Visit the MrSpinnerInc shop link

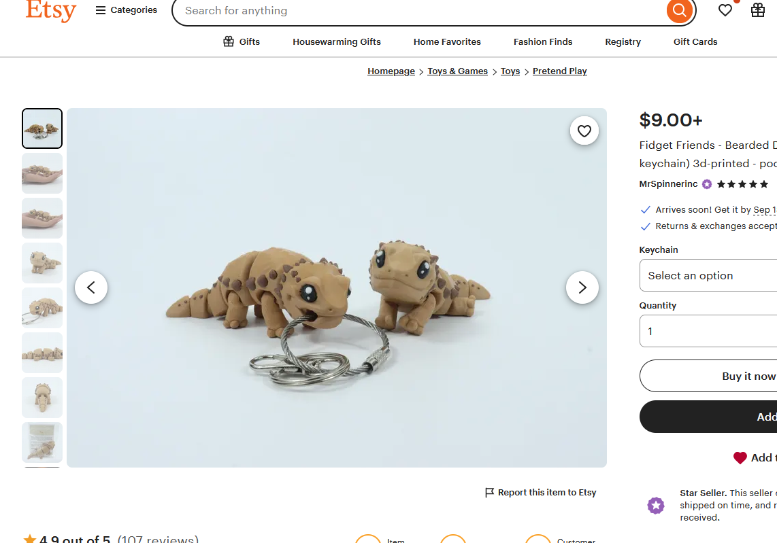(668, 184)
